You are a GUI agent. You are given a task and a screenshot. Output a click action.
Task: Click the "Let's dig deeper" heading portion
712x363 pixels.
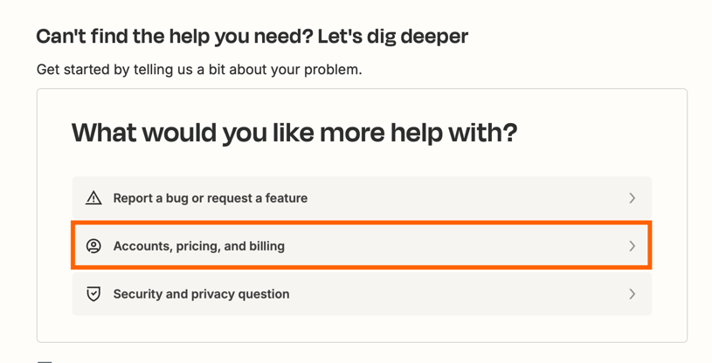(x=393, y=37)
